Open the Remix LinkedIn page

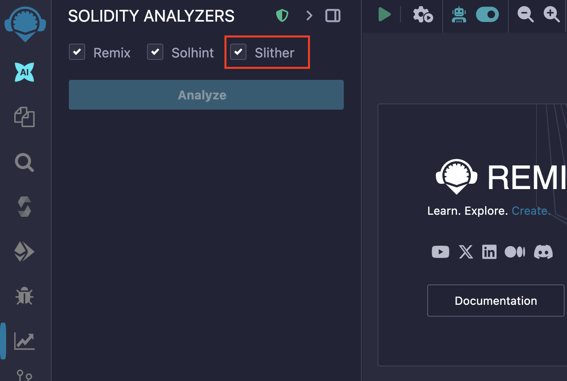tap(489, 252)
